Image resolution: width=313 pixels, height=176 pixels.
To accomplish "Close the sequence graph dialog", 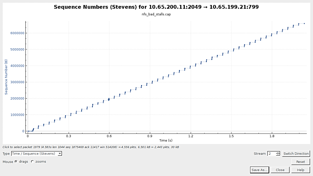I will tap(280, 170).
